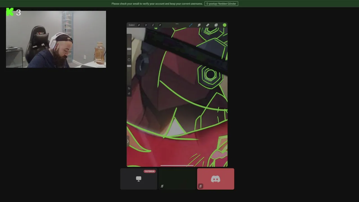Select the Eraser tool
The width and height of the screenshot is (359, 202).
(208, 25)
